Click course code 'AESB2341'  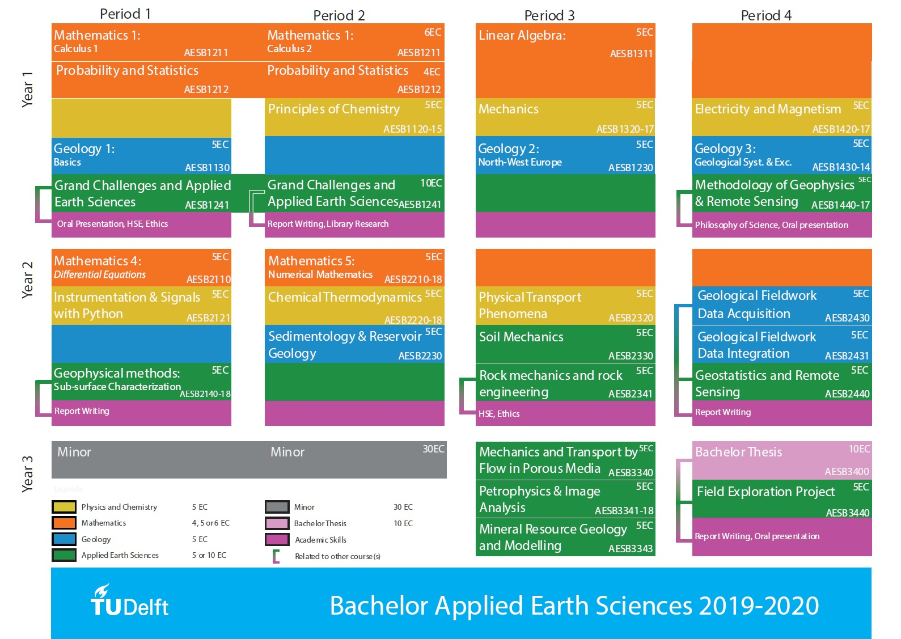click(x=631, y=394)
